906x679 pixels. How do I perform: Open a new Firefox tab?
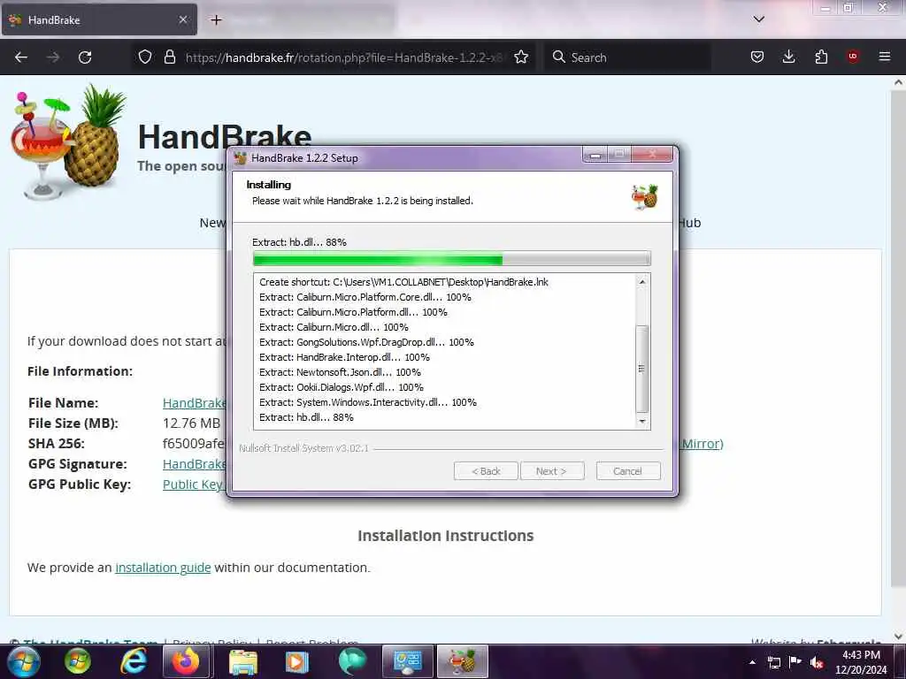[x=216, y=19]
